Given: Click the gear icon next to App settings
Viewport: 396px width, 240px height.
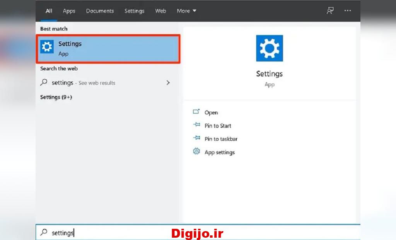Looking at the screenshot, I should click(196, 151).
